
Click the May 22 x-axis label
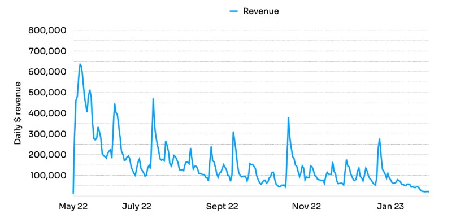[73, 207]
